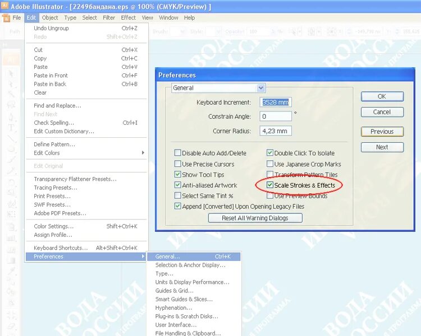
Task: Select the Pencil tool
Action: 11,170
